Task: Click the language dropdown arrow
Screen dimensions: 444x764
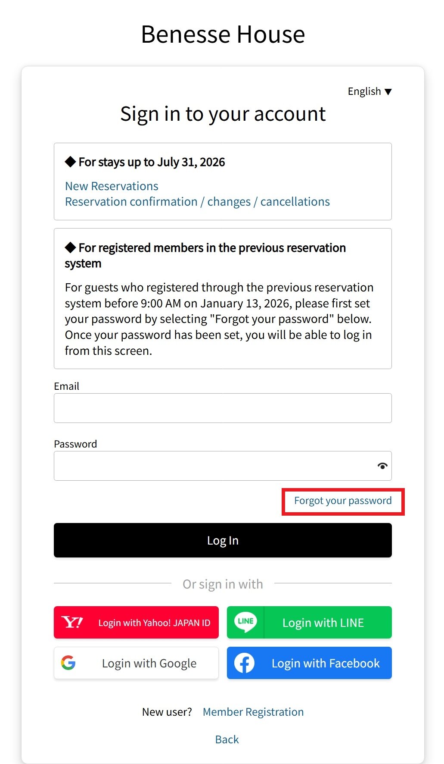Action: [388, 92]
